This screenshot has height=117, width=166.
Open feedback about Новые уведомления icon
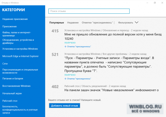(112, 90)
